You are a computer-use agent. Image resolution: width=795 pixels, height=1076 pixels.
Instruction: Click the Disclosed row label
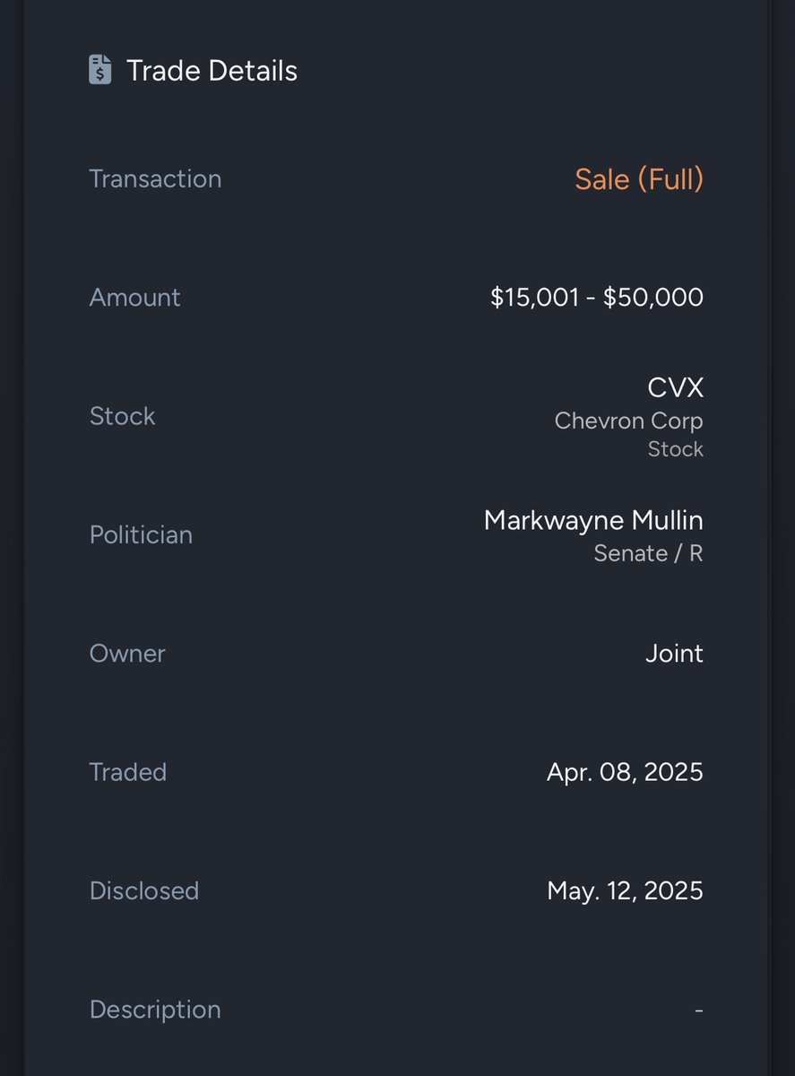[143, 890]
